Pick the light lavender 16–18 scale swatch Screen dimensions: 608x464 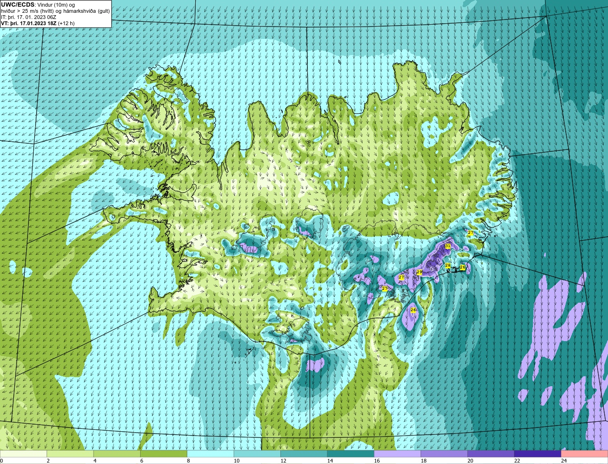coord(398,454)
